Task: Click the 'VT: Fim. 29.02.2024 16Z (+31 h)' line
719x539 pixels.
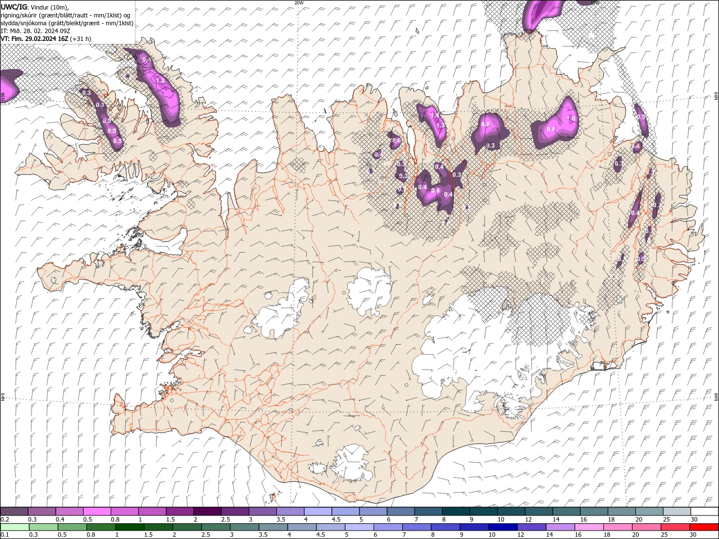Action: click(x=46, y=39)
